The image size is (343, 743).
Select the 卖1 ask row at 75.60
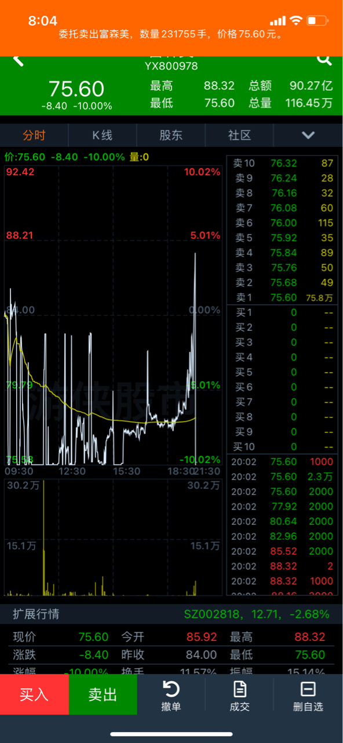pos(283,298)
